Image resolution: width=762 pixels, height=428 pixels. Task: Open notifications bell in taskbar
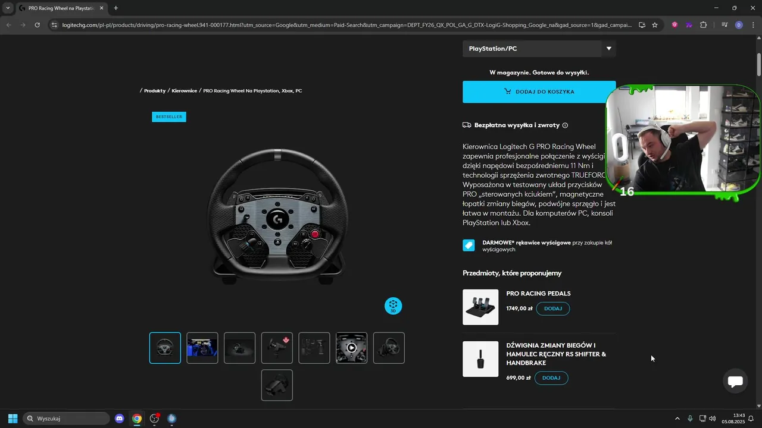tap(751, 418)
